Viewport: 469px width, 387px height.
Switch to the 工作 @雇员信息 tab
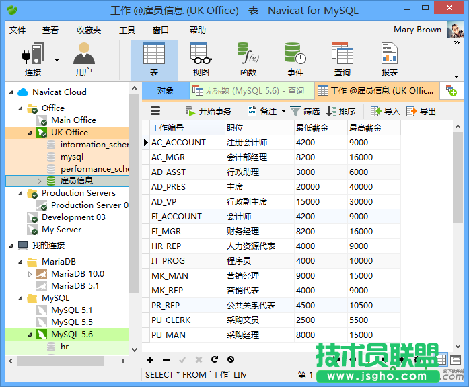(x=377, y=91)
